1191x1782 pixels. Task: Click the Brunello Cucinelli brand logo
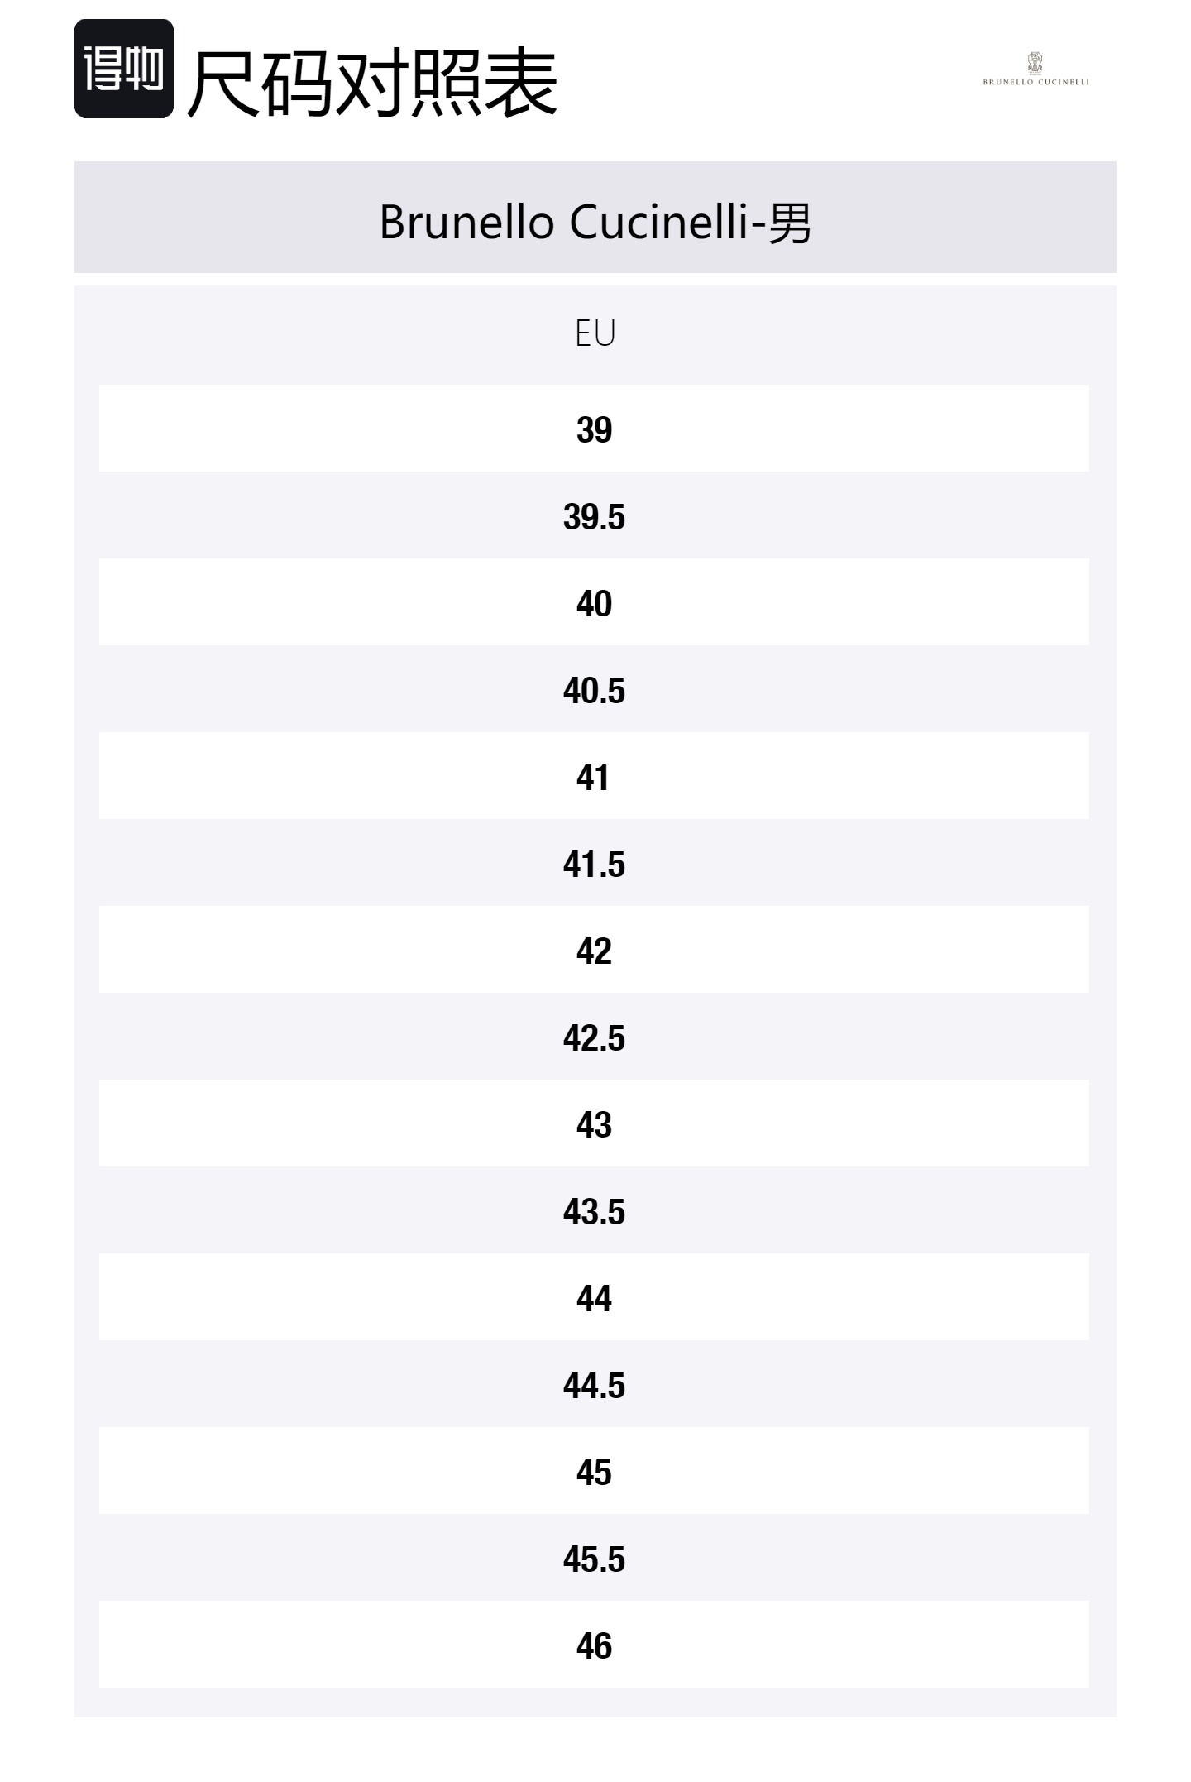click(x=1036, y=69)
